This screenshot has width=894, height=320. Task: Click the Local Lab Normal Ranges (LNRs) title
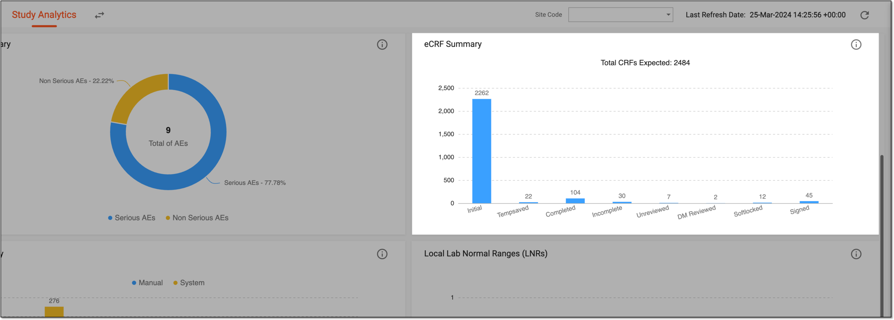486,254
